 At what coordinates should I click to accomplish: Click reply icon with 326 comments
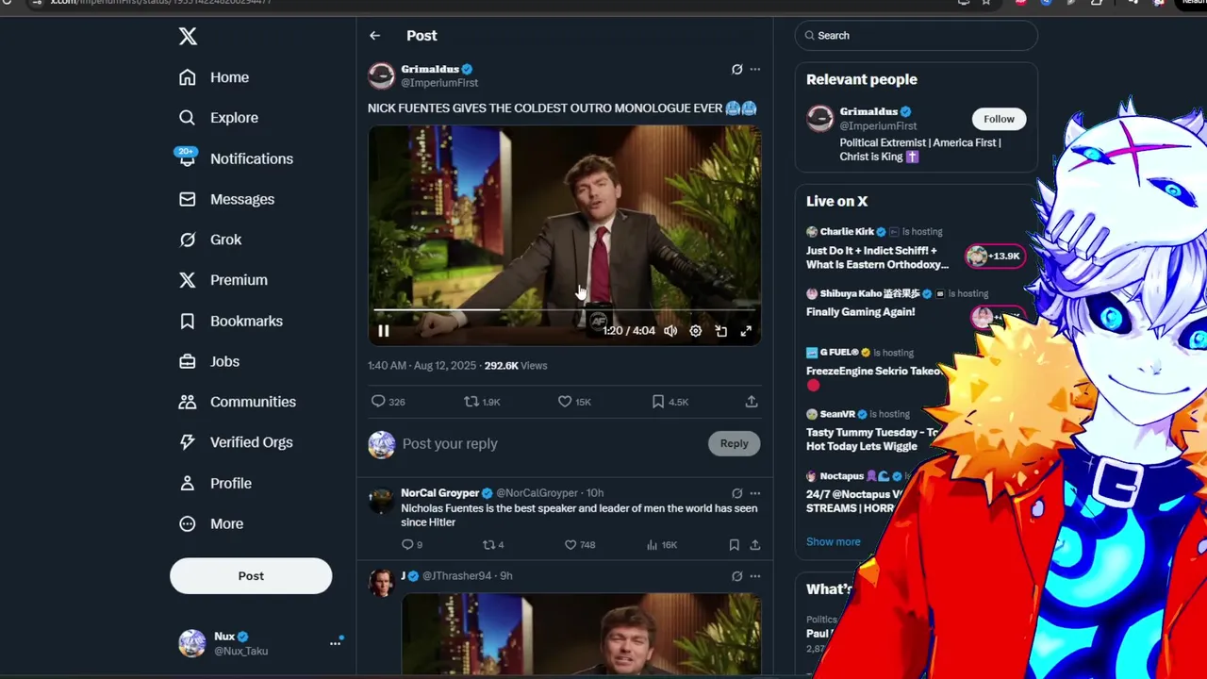coord(388,402)
